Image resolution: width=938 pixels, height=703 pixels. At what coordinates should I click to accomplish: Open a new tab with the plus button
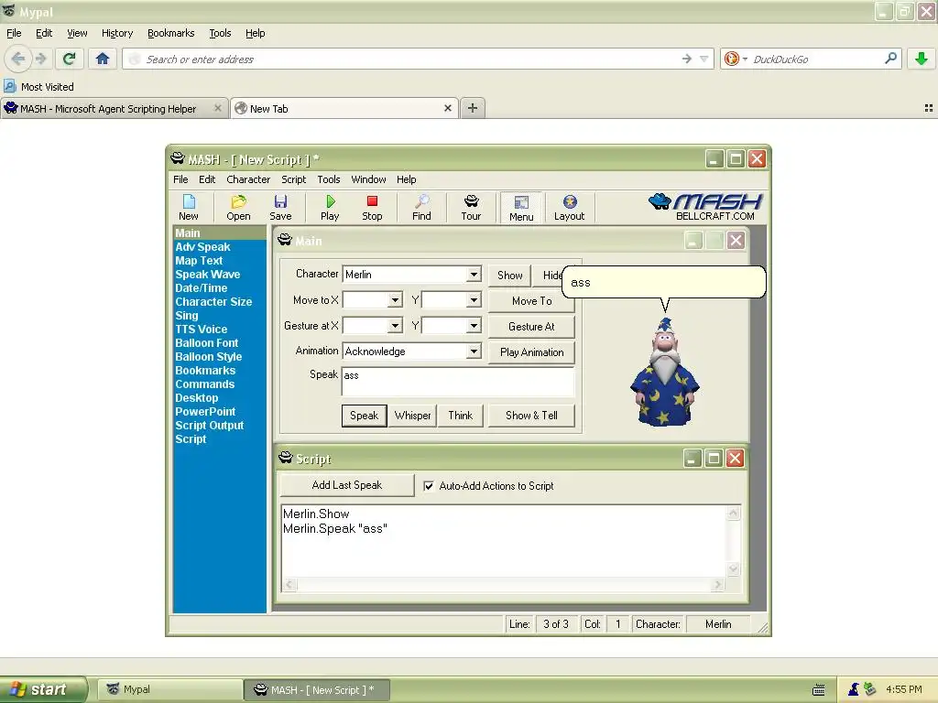[x=473, y=108]
